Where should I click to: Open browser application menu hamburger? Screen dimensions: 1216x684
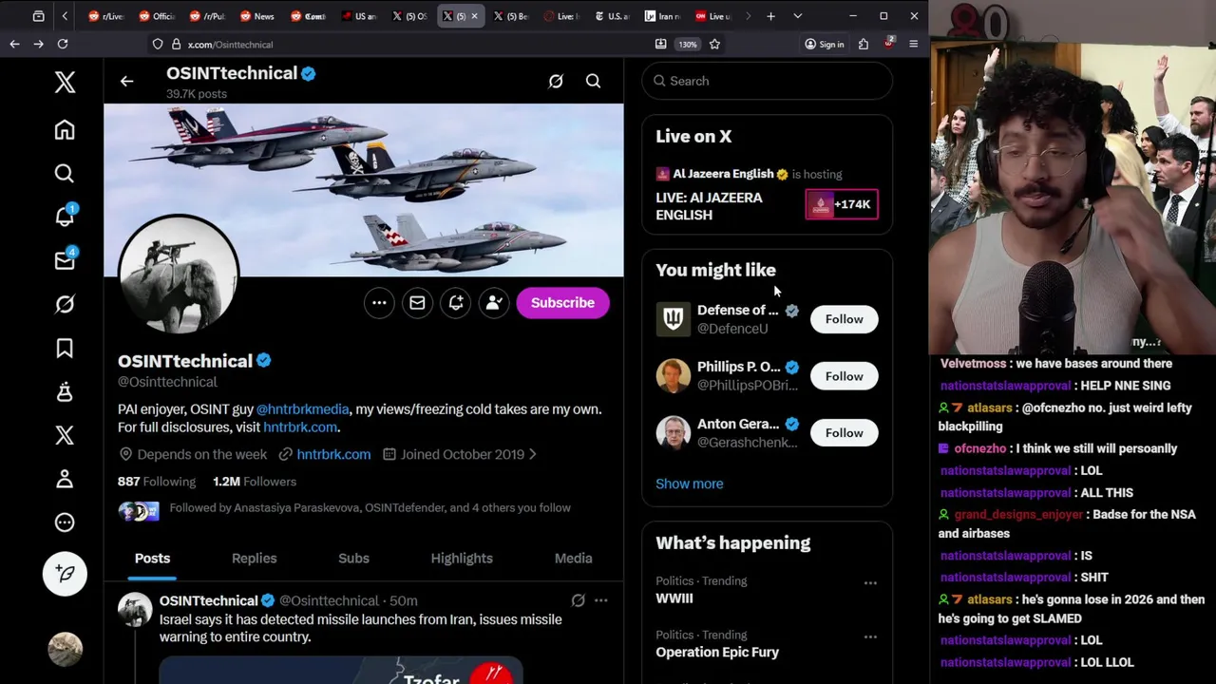[x=914, y=44]
